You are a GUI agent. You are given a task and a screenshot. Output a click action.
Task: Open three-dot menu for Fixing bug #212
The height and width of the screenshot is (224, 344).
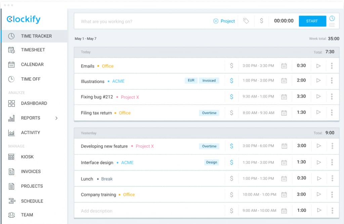tap(332, 97)
